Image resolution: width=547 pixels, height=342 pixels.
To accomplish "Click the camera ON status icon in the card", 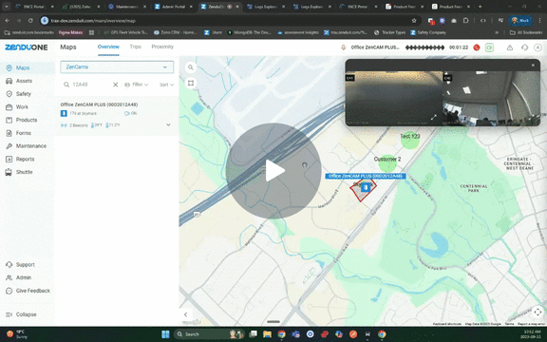I will (x=130, y=113).
